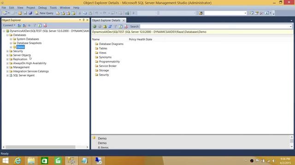
Task: Click the Database Engine Query icon
Action: pyautogui.click(x=58, y=13)
